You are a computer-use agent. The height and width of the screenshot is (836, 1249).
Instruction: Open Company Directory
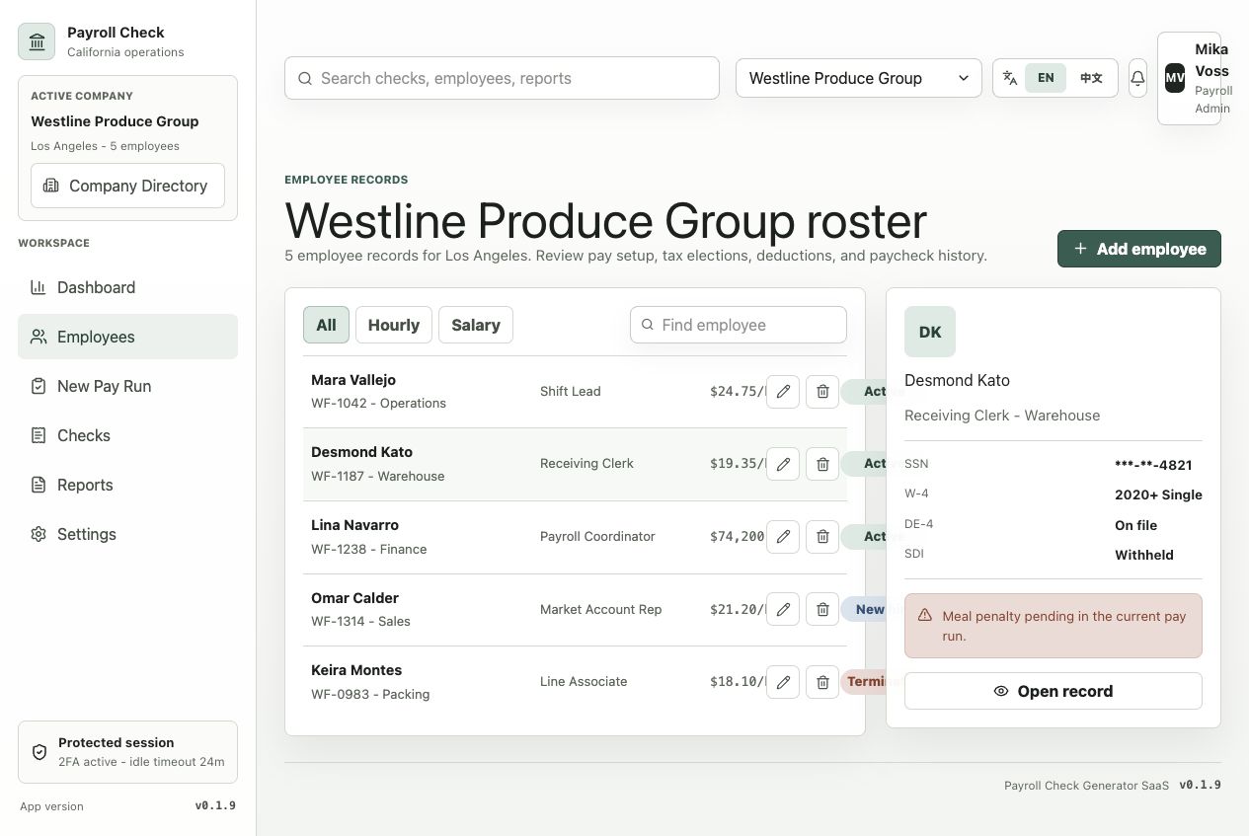pos(127,186)
